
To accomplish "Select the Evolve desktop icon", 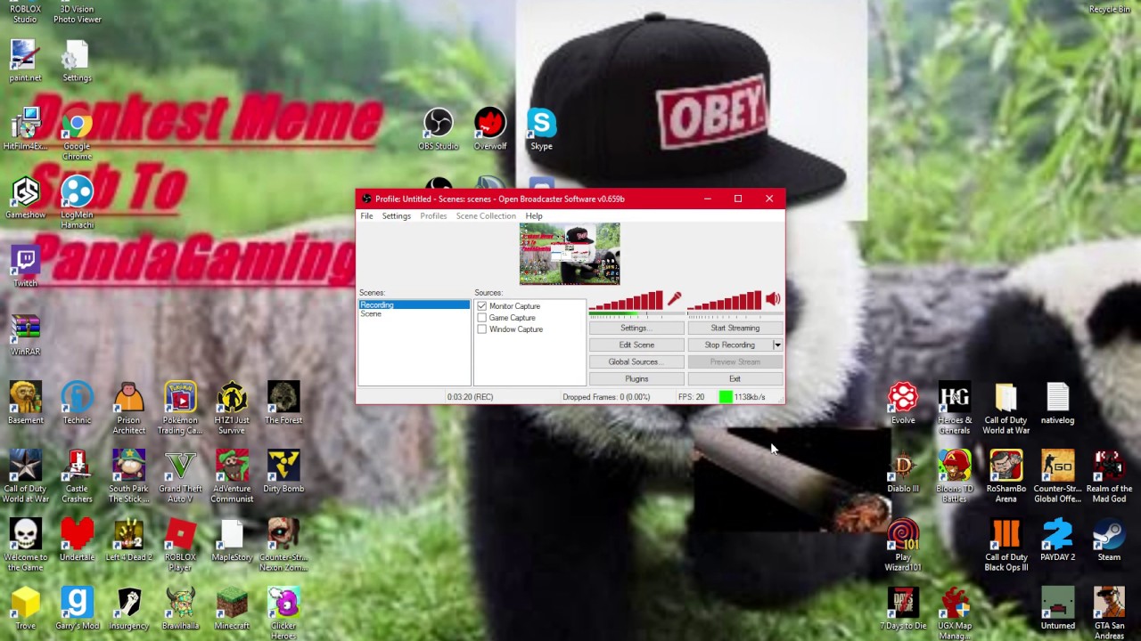I will 902,403.
